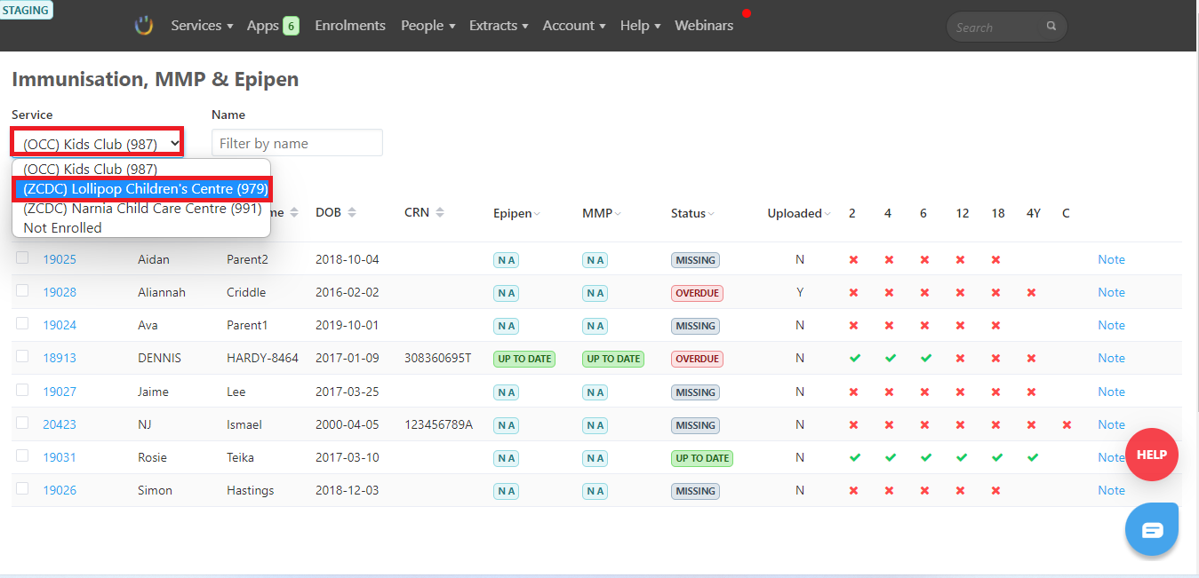Click Aidan's 18-month red cross icon

pos(995,260)
